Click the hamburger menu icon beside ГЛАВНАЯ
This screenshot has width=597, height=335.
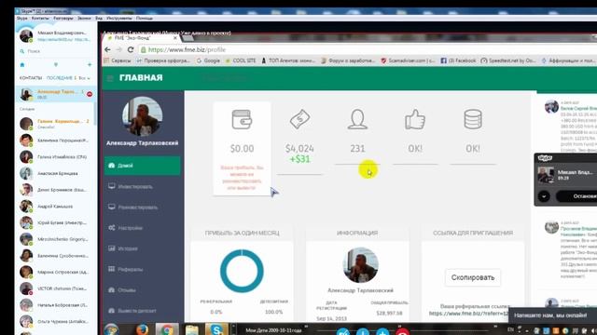(110, 78)
